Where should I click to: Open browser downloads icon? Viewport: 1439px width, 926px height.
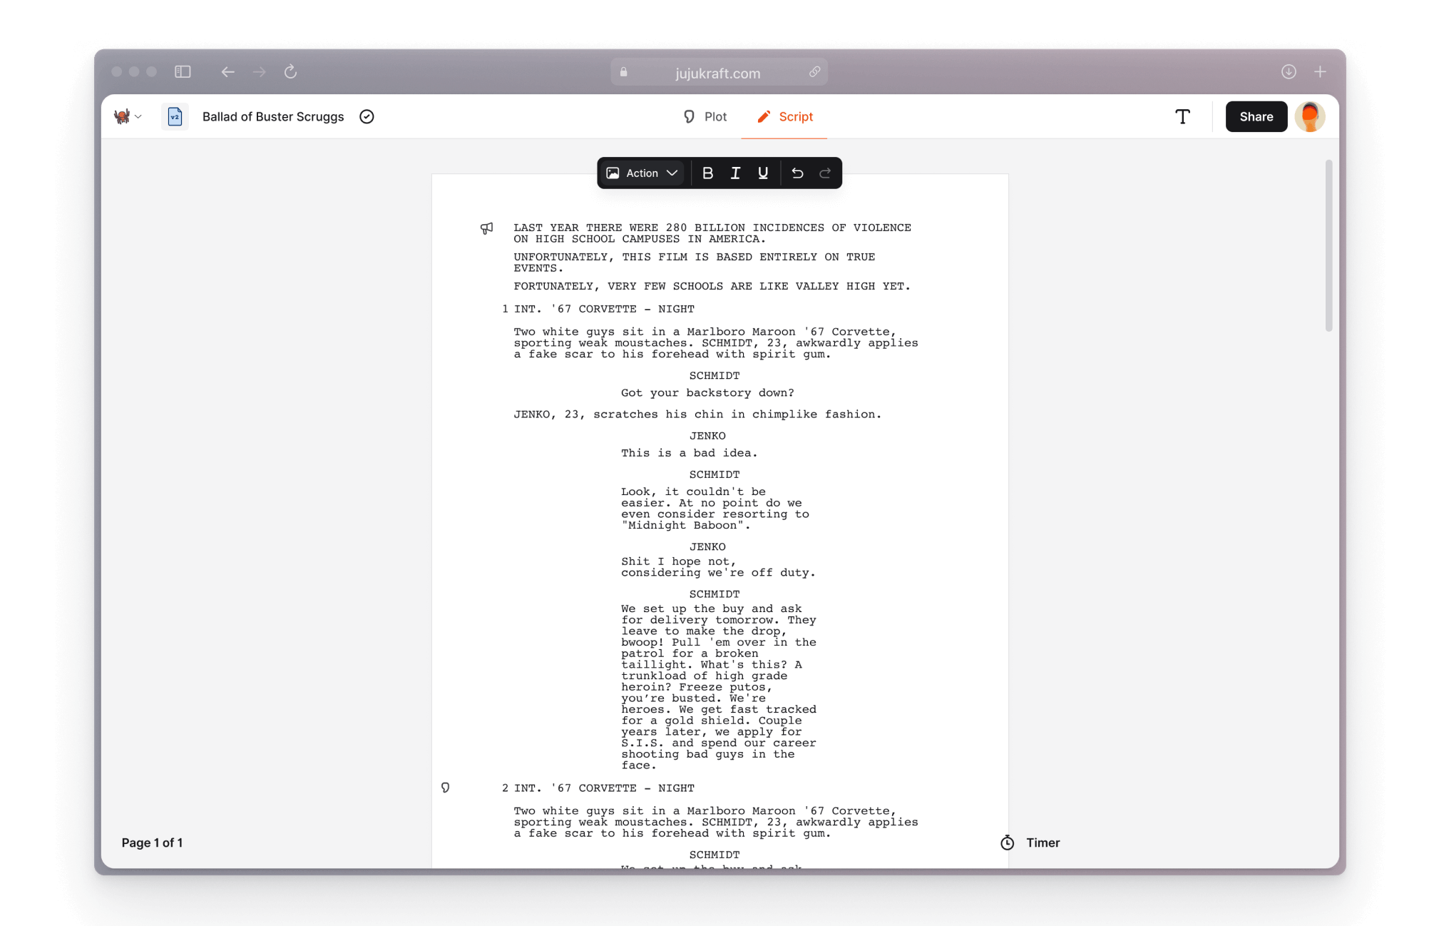point(1289,71)
